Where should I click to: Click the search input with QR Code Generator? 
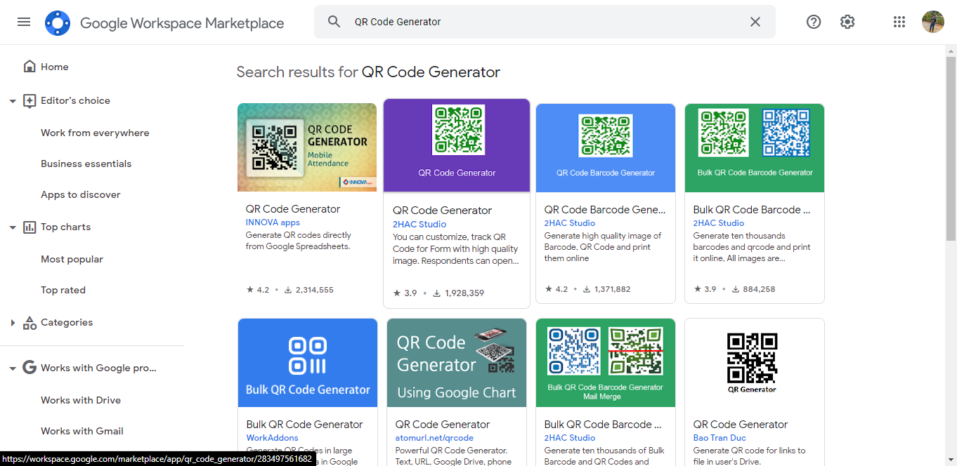[x=545, y=22]
